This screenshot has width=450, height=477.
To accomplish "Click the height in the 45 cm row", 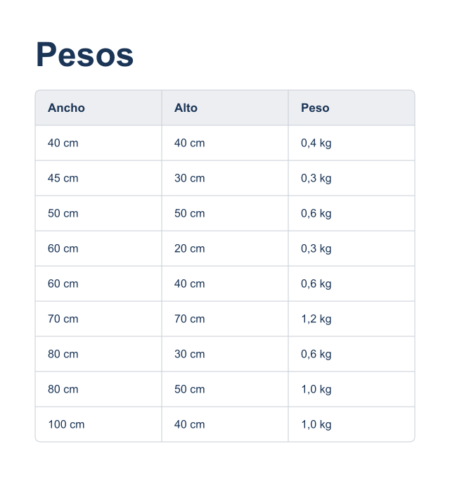I will pyautogui.click(x=225, y=178).
